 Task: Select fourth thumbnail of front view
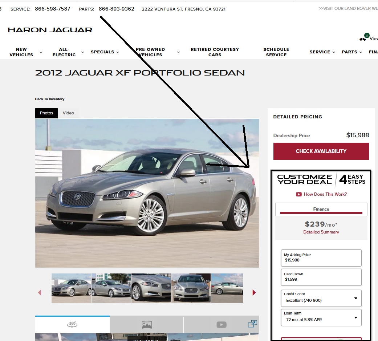(x=191, y=288)
